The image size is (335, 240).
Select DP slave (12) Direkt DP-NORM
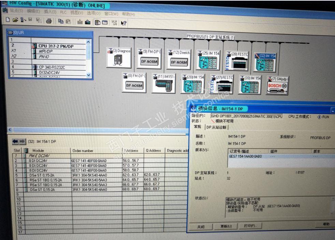tap(179, 59)
